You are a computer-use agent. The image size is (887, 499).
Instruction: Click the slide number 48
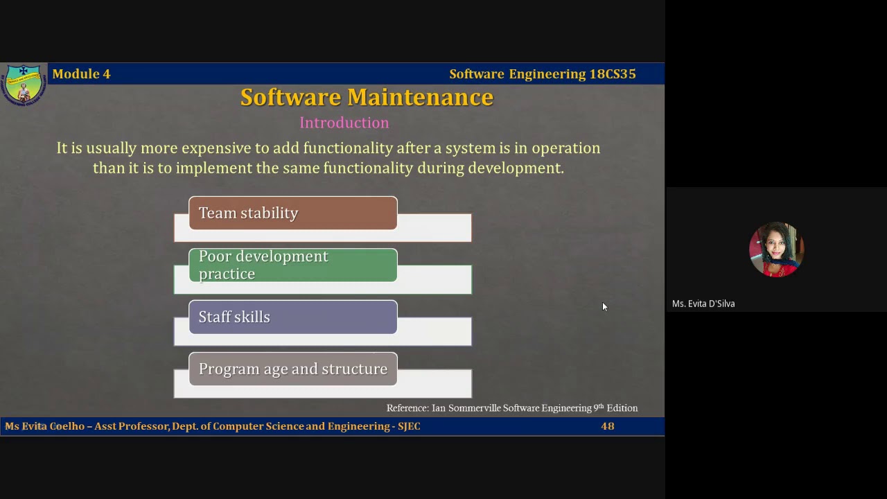point(608,426)
